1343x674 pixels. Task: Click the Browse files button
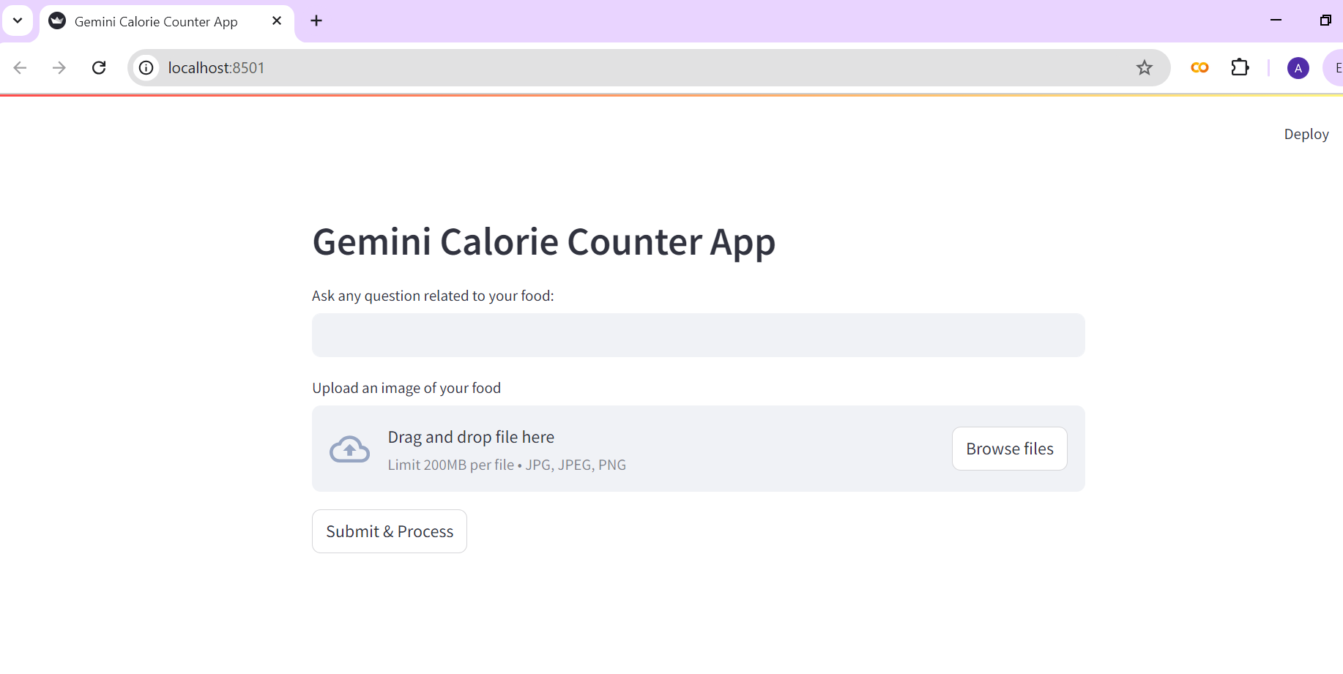coord(1009,449)
